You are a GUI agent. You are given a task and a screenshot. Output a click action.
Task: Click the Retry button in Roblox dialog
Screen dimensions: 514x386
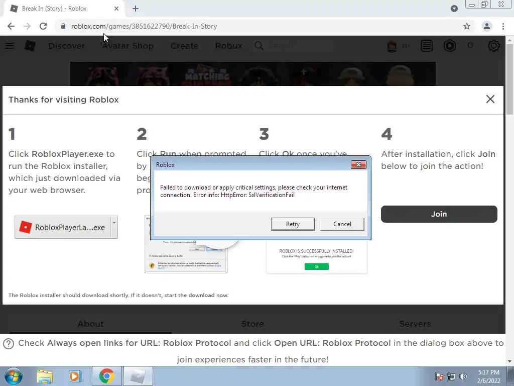(x=293, y=224)
